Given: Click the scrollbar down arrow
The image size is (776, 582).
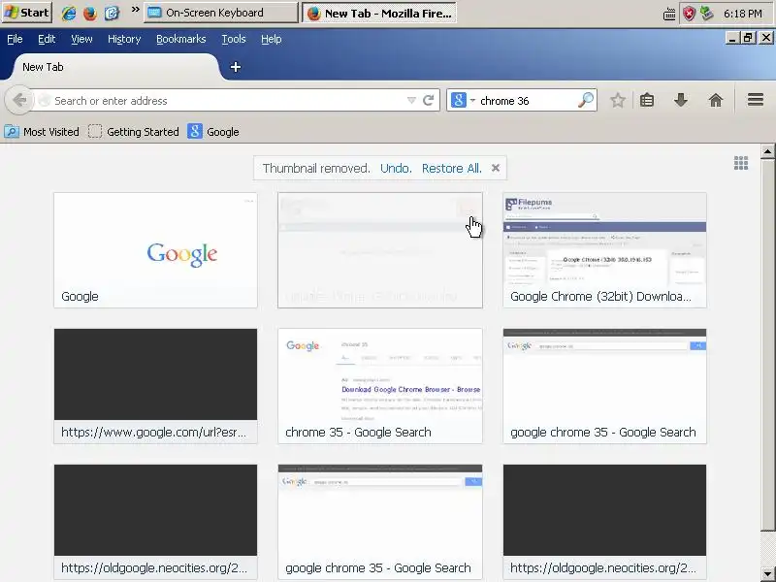Looking at the screenshot, I should [767, 574].
